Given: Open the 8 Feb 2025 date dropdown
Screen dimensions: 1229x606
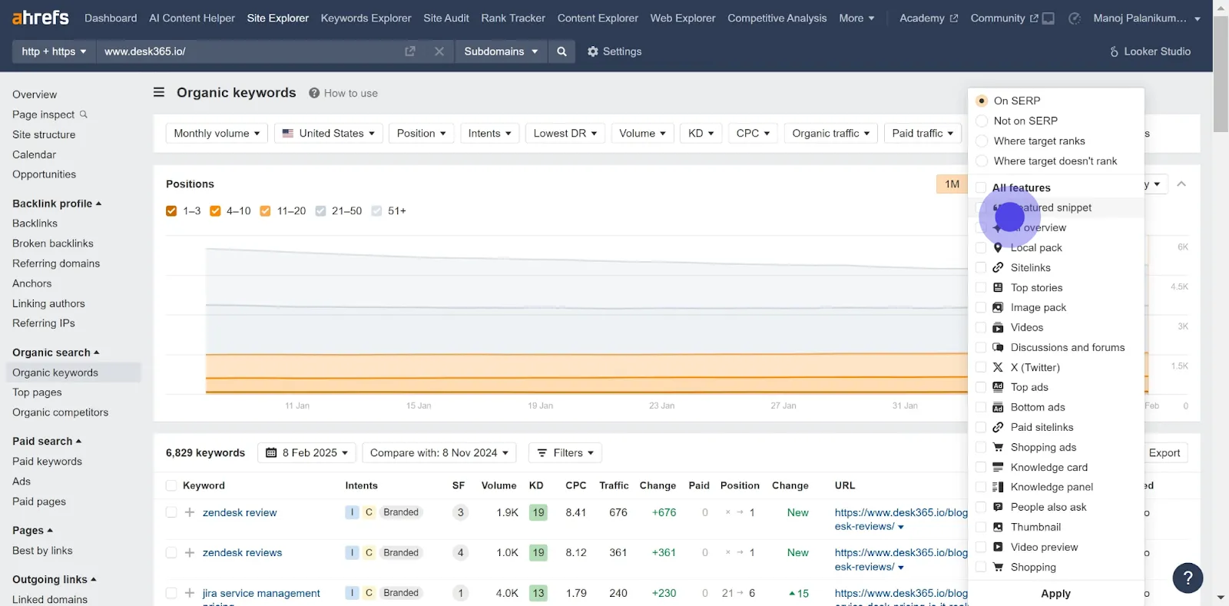Looking at the screenshot, I should click(306, 452).
